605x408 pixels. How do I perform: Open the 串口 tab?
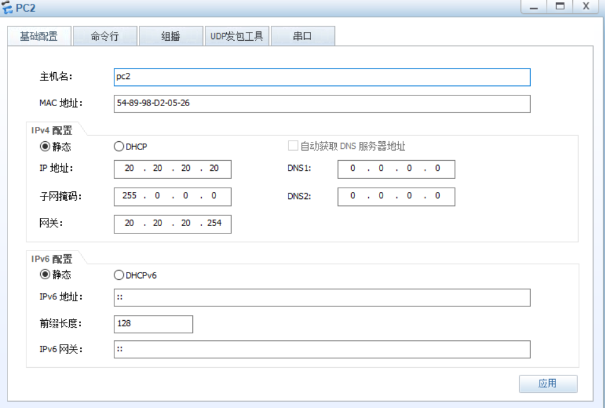click(303, 36)
